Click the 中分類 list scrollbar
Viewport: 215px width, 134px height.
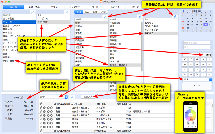pyautogui.click(x=142, y=46)
